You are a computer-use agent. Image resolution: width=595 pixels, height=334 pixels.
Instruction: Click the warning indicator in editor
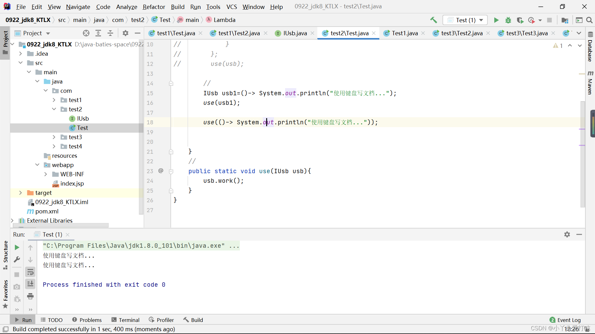point(558,45)
